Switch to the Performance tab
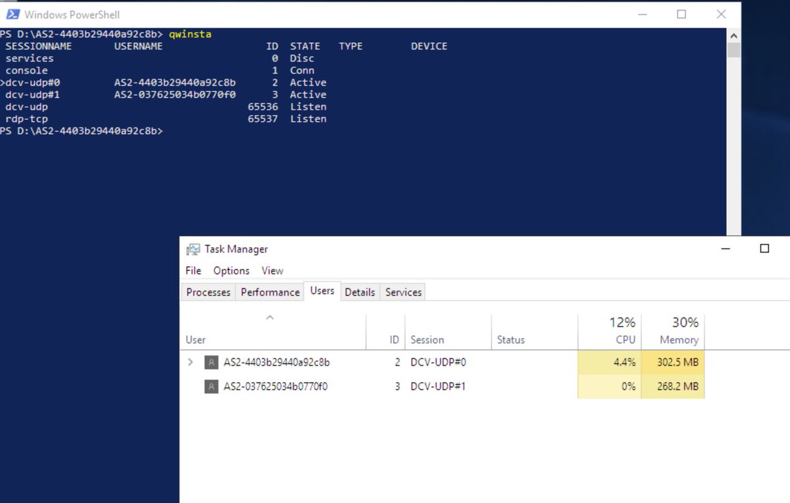Screen dimensions: 790x503 coord(270,292)
